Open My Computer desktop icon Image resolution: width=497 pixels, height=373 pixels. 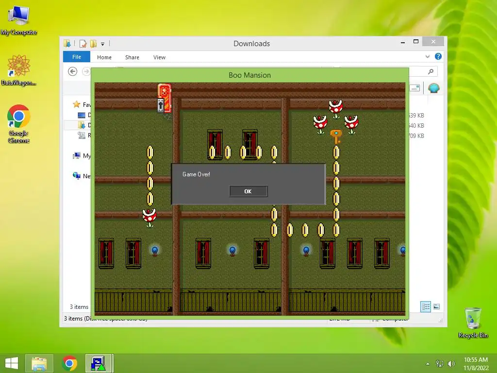[x=19, y=20]
